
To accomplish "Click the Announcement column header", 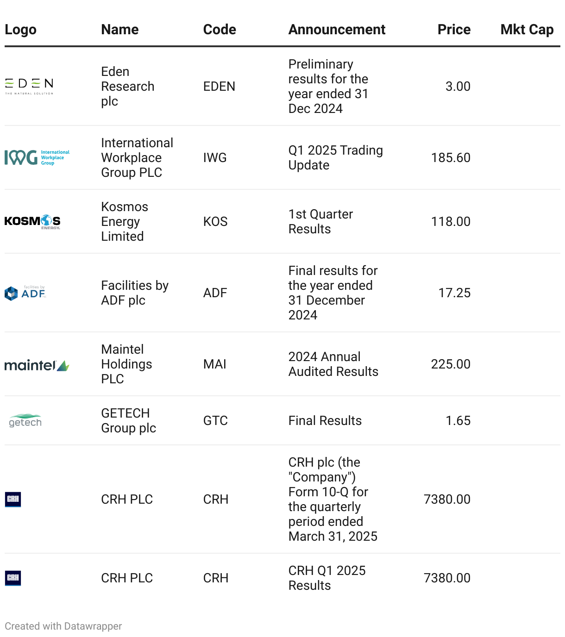I will coord(337,30).
